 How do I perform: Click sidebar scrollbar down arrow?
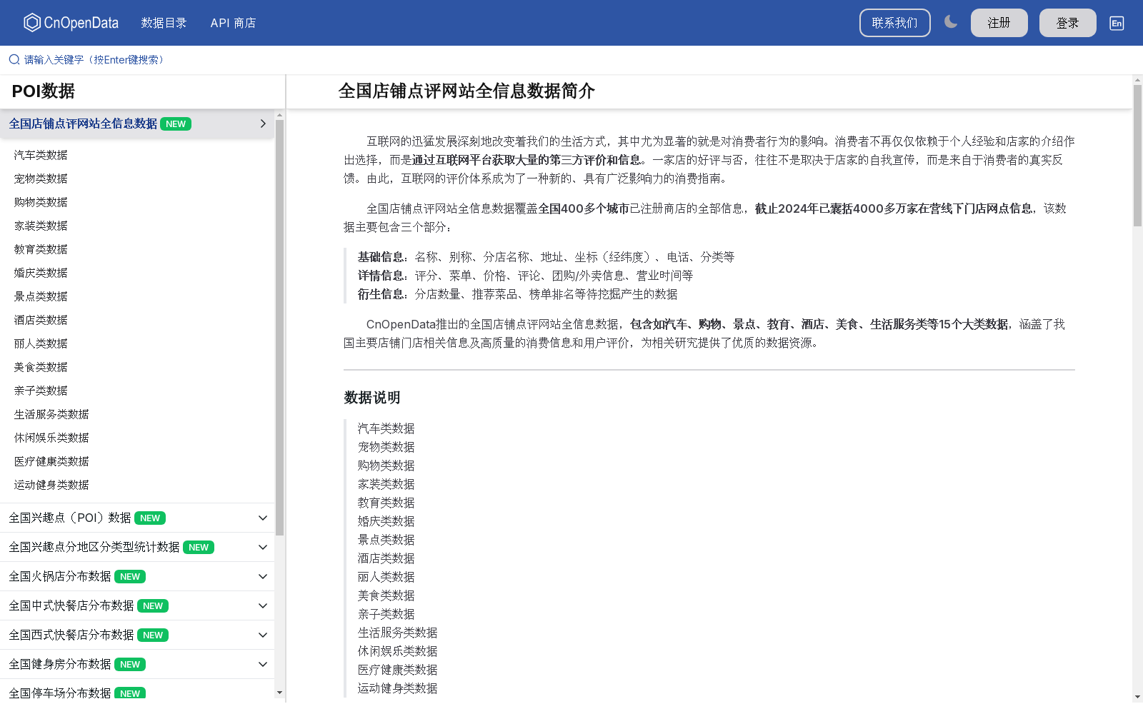point(279,693)
